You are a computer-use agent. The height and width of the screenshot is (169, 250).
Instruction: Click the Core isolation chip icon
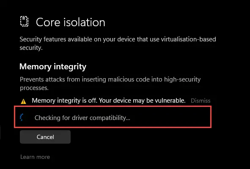[x=24, y=22]
